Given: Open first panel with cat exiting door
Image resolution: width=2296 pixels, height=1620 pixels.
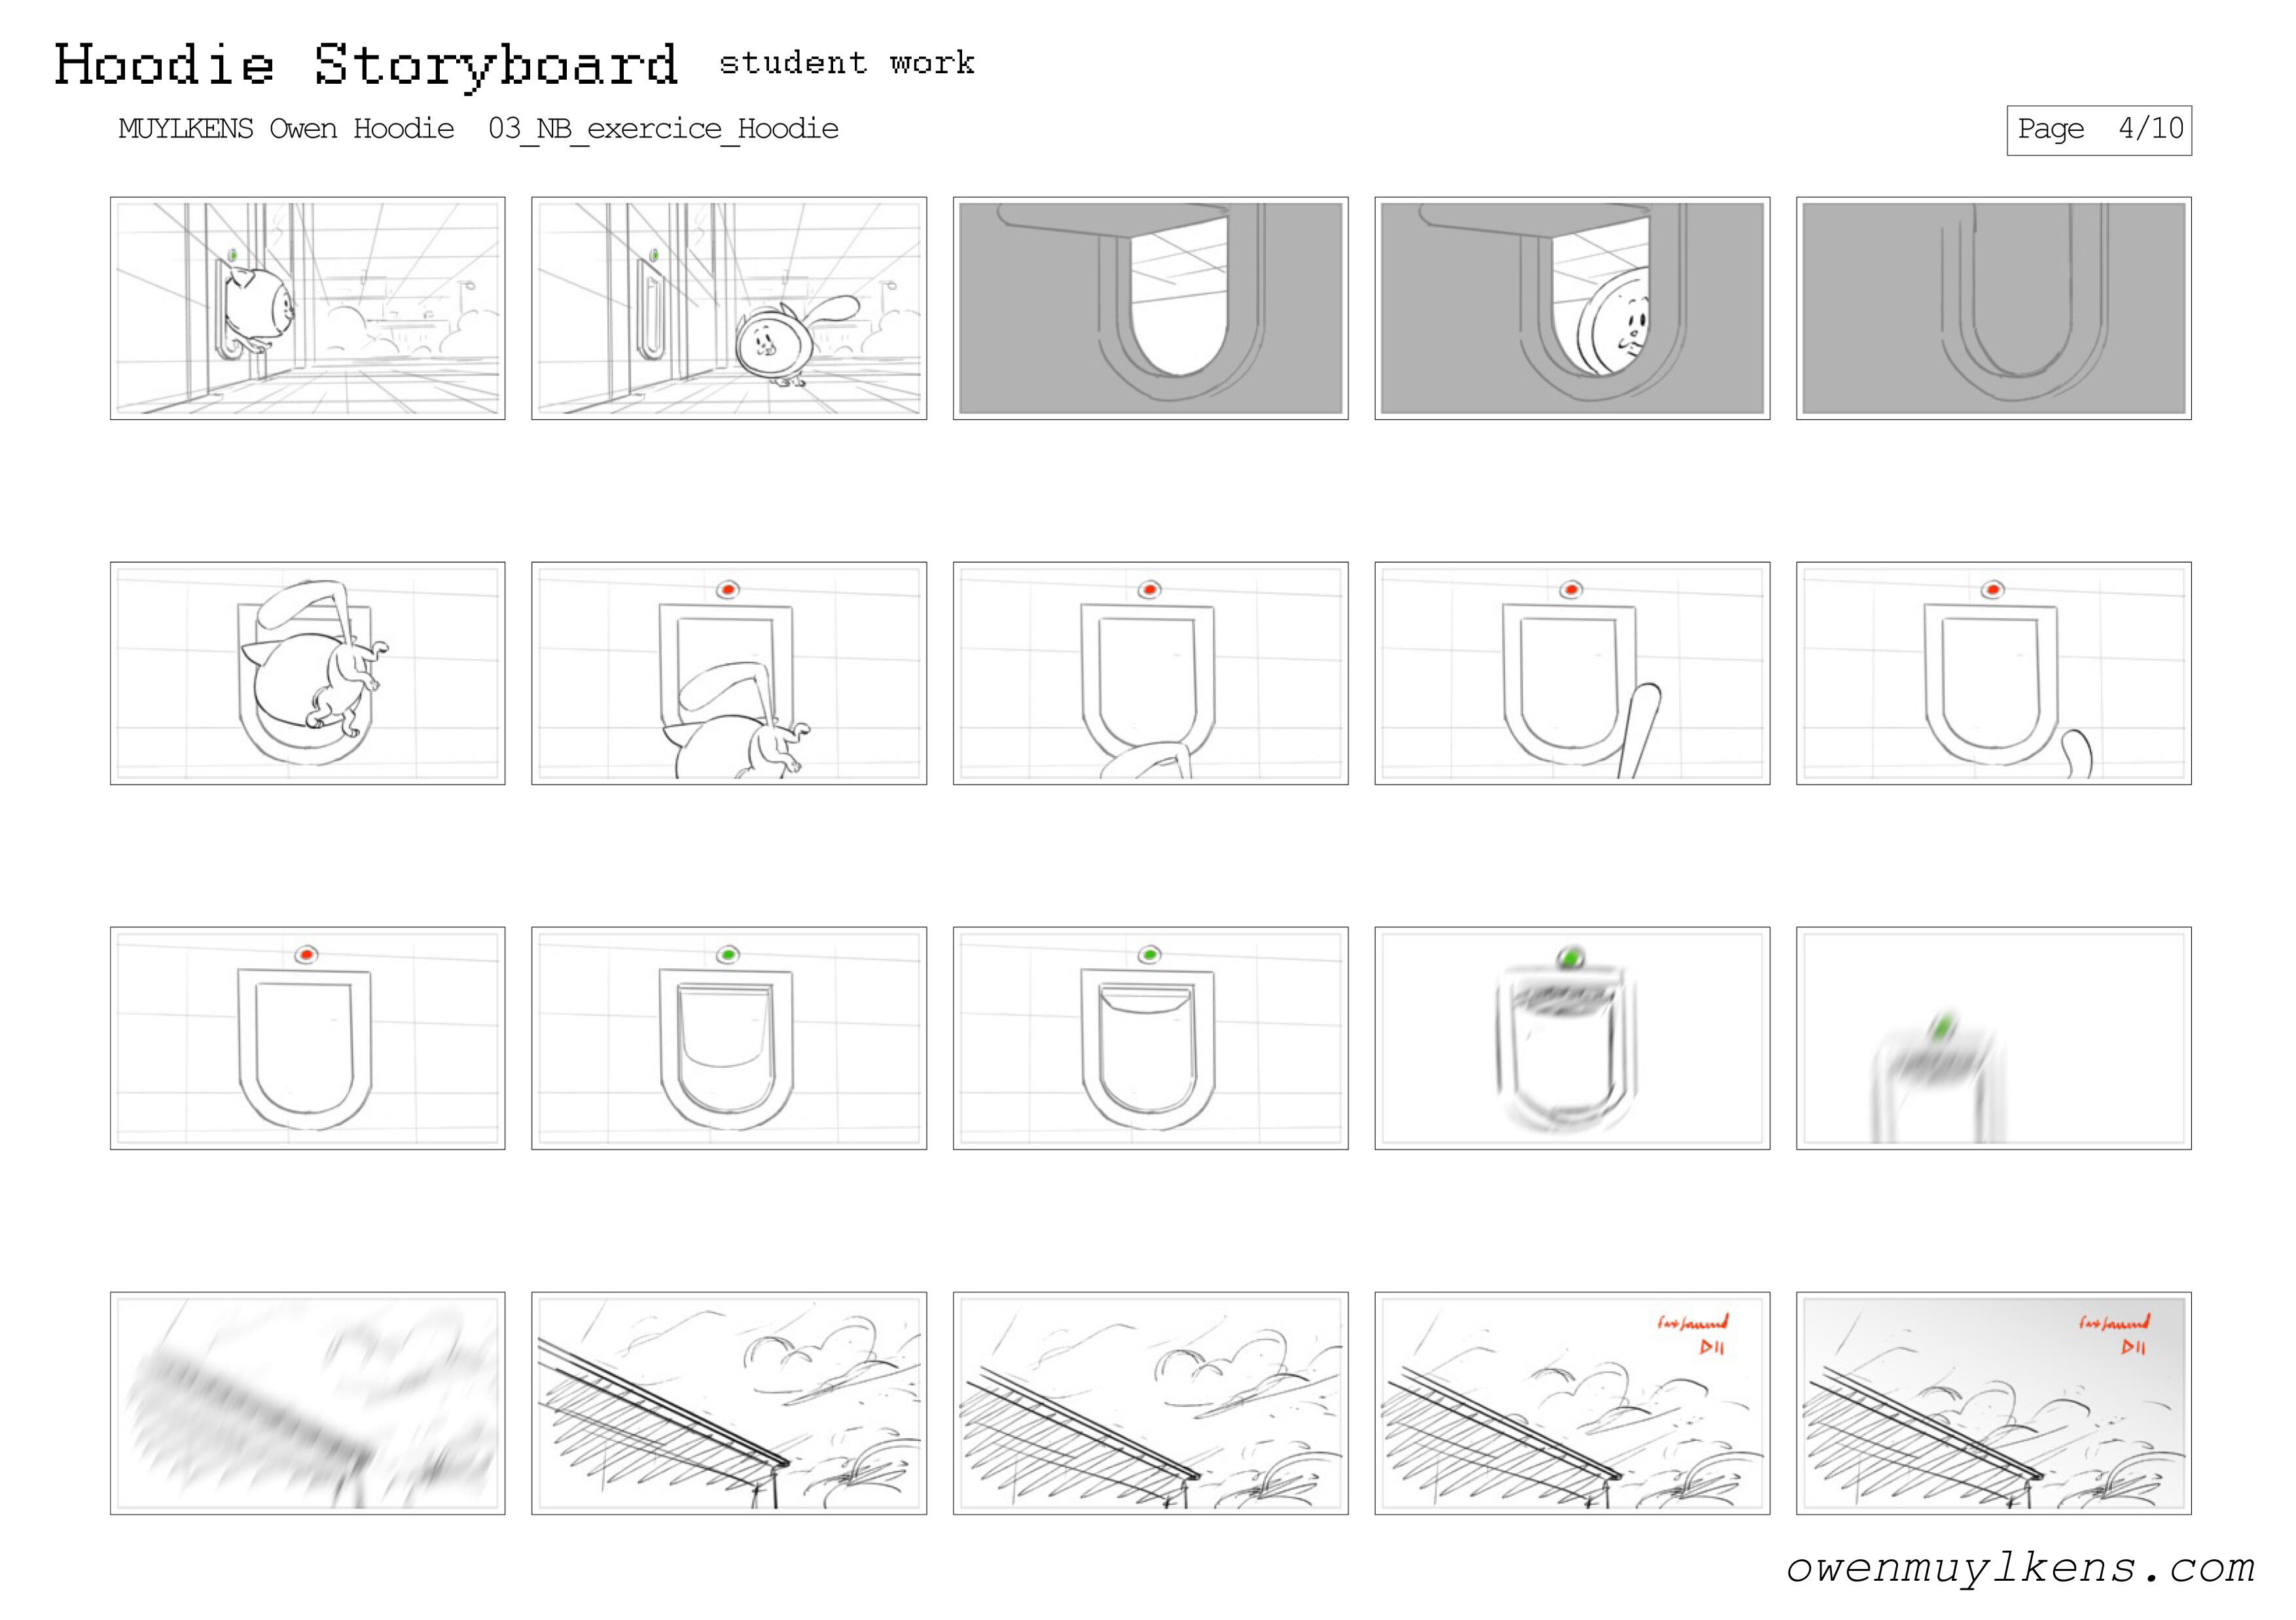Looking at the screenshot, I should 307,308.
